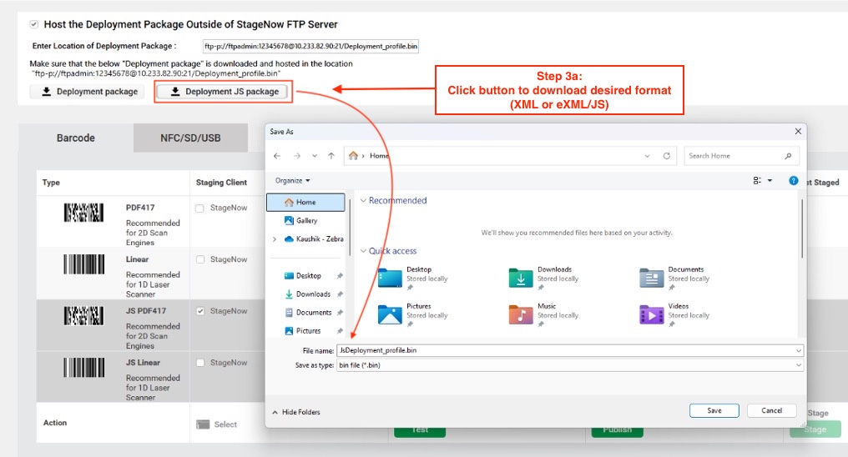This screenshot has height=457, width=848.
Task: Open the Downloads folder in Quick access
Action: tap(522, 278)
